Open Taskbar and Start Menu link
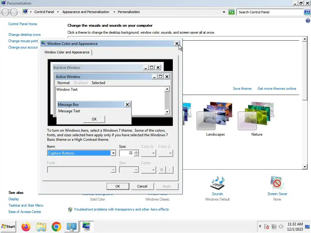This screenshot has width=311, height=233. click(x=26, y=205)
